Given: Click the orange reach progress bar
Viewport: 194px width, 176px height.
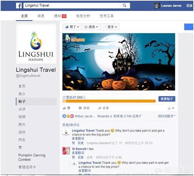Looking at the screenshot, I should [109, 101].
